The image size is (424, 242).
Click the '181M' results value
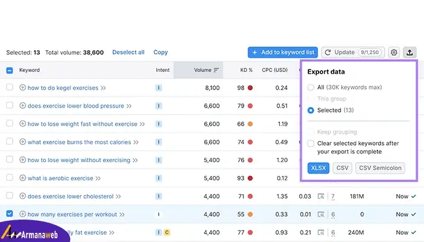[x=357, y=197]
